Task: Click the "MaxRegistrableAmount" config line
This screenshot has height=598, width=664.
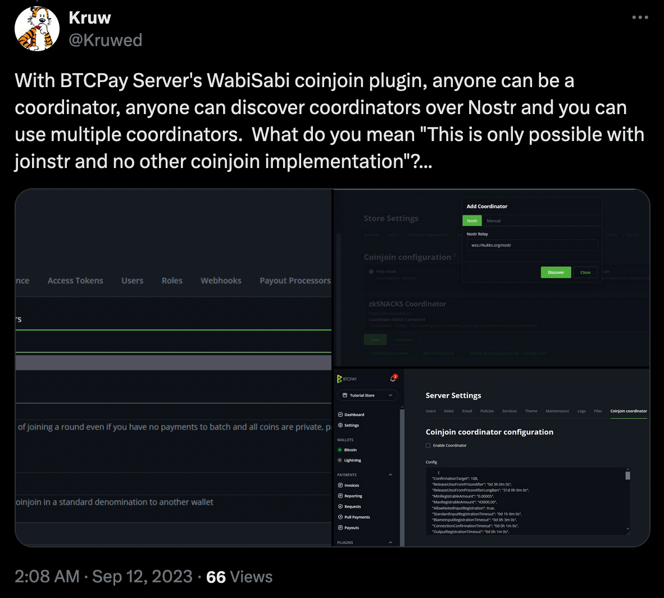Action: (x=464, y=502)
